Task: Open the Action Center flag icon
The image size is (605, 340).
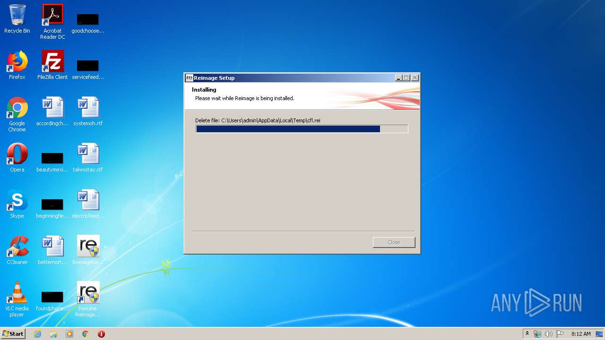Action: (560, 334)
